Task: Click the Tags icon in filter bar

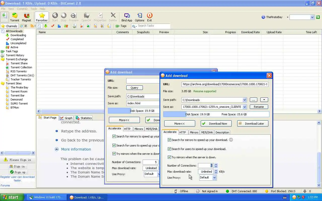Action: [121, 26]
